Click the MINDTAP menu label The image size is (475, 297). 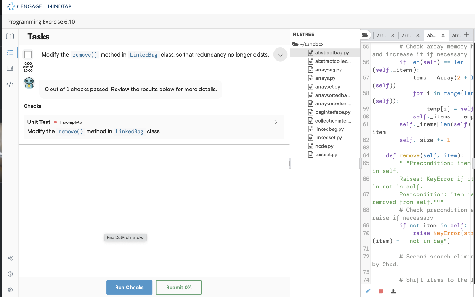coord(59,6)
